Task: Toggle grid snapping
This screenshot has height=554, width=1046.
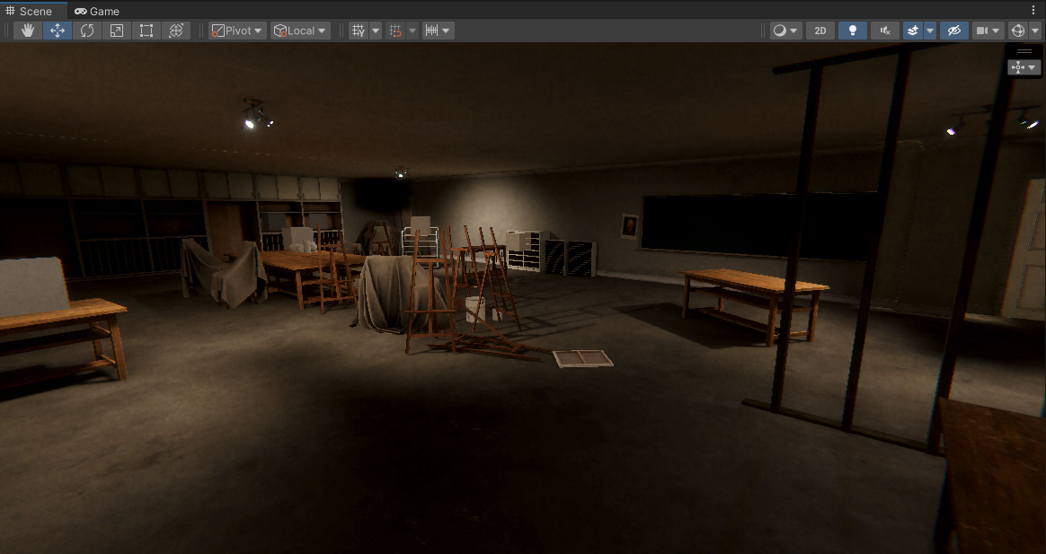Action: click(395, 31)
